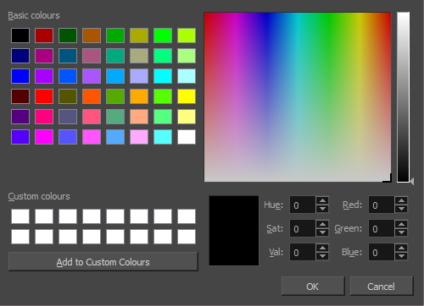Select the first custom colour slot
This screenshot has height=306, width=424.
pyautogui.click(x=20, y=216)
